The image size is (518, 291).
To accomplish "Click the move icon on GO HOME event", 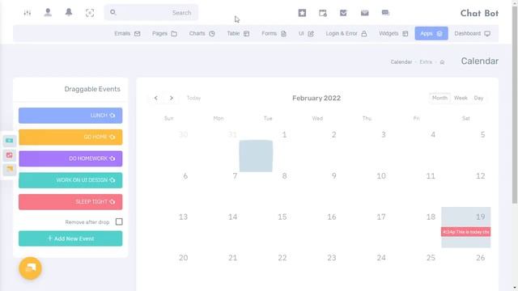I will click(113, 137).
